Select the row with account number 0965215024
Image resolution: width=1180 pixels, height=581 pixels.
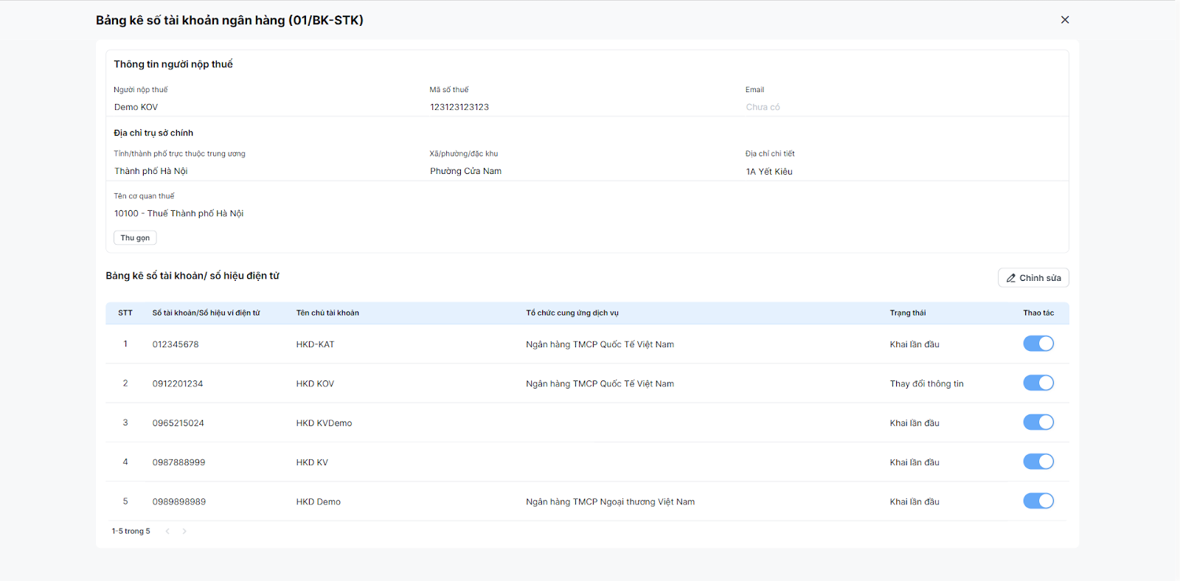[587, 422]
